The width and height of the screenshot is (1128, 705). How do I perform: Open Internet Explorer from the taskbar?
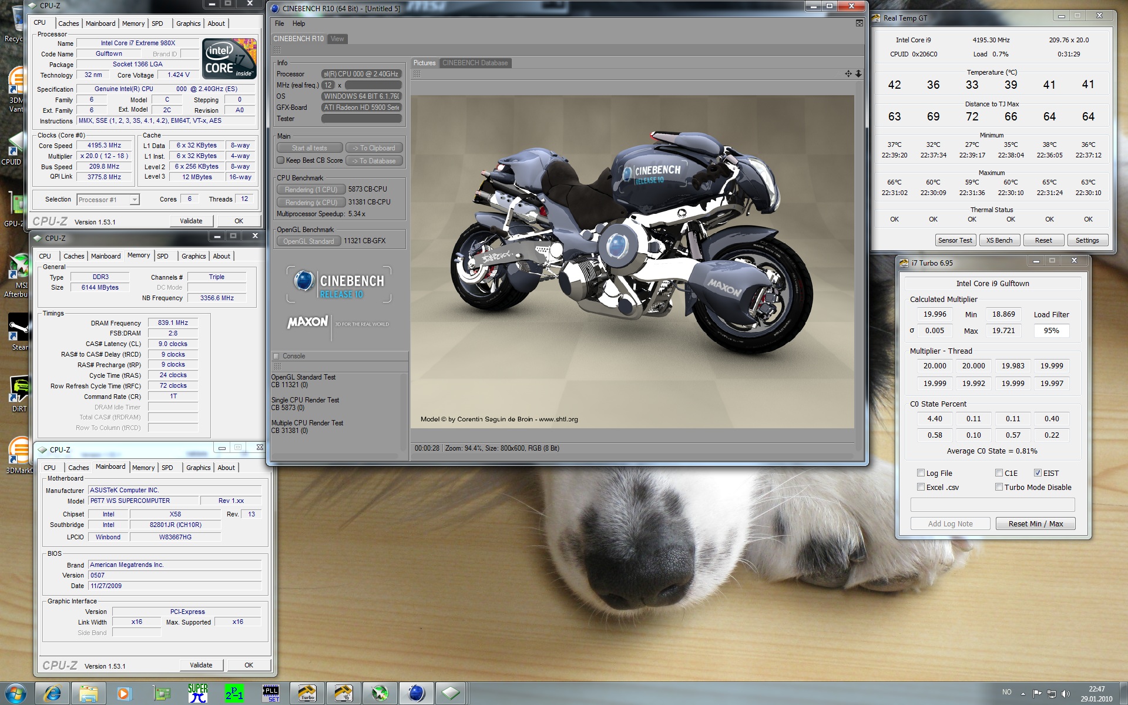point(52,693)
